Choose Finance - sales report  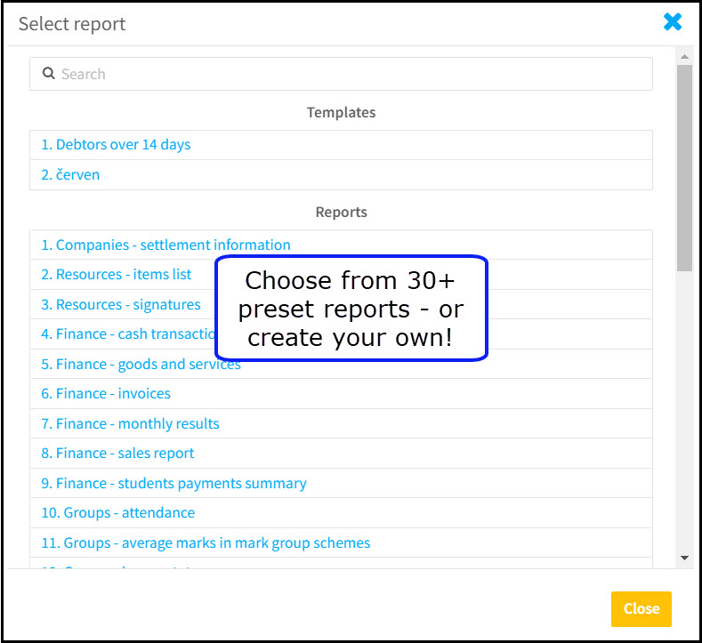tap(117, 453)
